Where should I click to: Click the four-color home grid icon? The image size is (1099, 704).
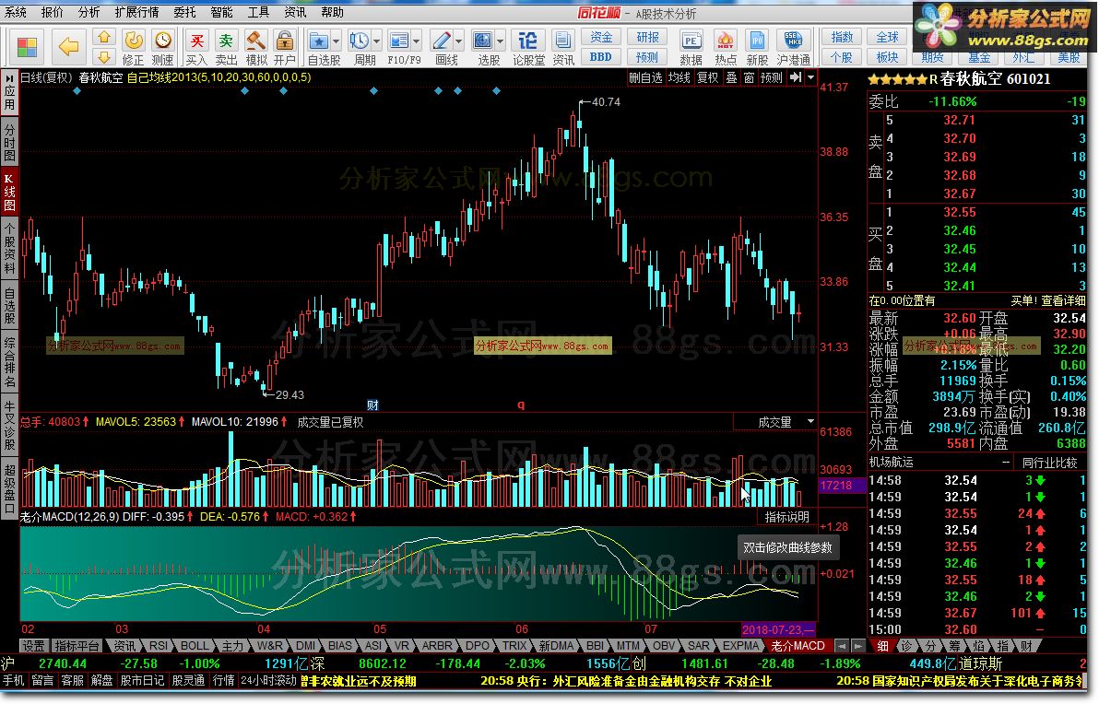pos(28,47)
